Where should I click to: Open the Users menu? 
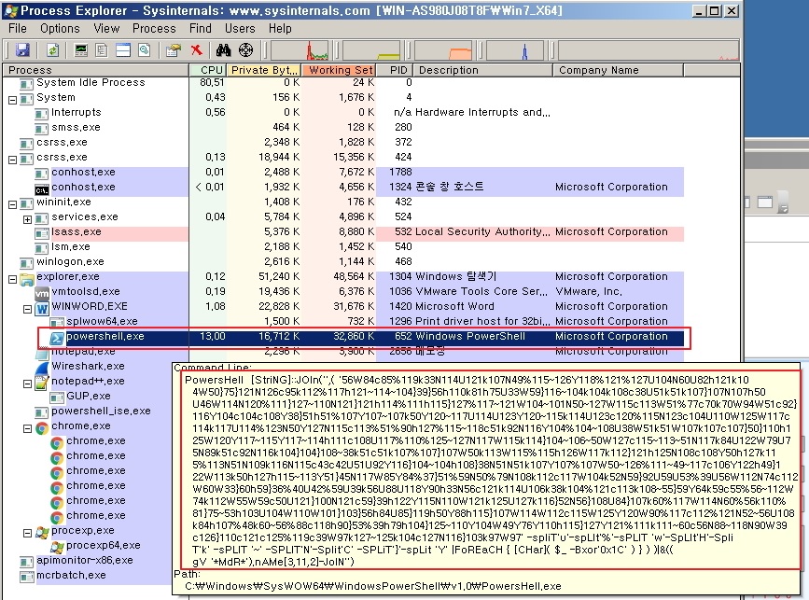(240, 28)
